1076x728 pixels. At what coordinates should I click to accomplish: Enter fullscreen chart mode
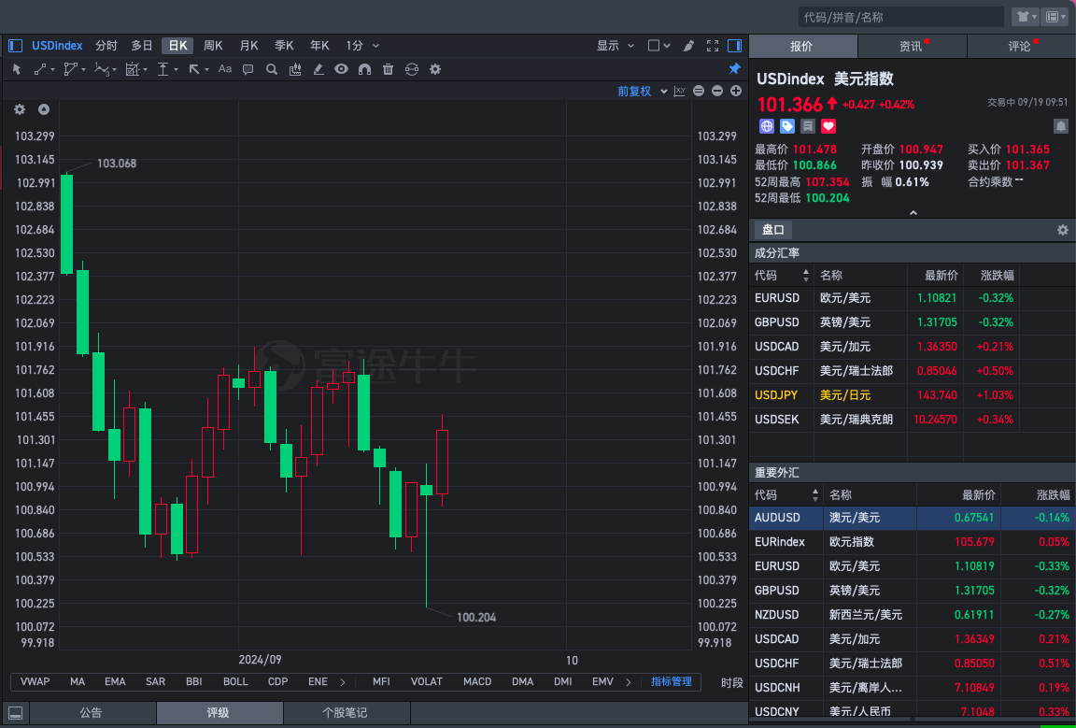713,46
